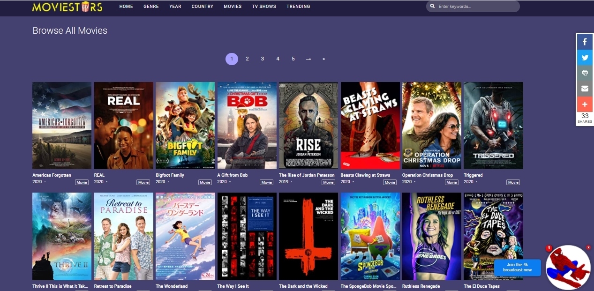Viewport: 594px width, 291px height.
Task: Click the Spider-Man notification bubble
Action: click(x=568, y=268)
